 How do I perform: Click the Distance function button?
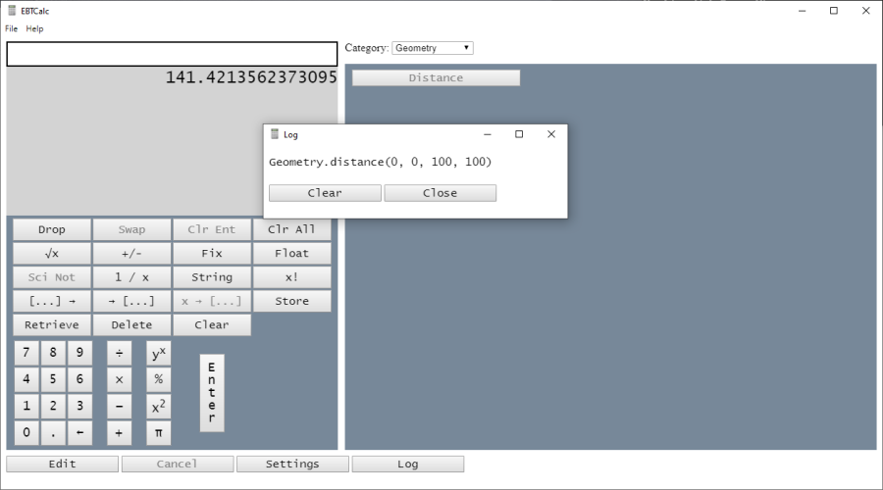click(x=436, y=78)
